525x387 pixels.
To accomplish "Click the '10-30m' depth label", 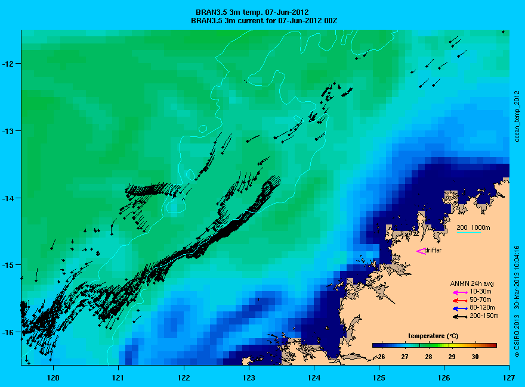I will tap(480, 291).
